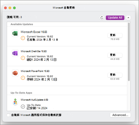Enable the automatic app update checkbox
The height and width of the screenshot is (125, 139).
(x=8, y=115)
